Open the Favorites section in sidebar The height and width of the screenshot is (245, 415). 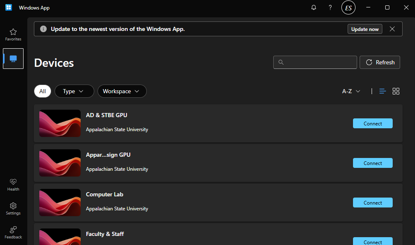coord(13,35)
